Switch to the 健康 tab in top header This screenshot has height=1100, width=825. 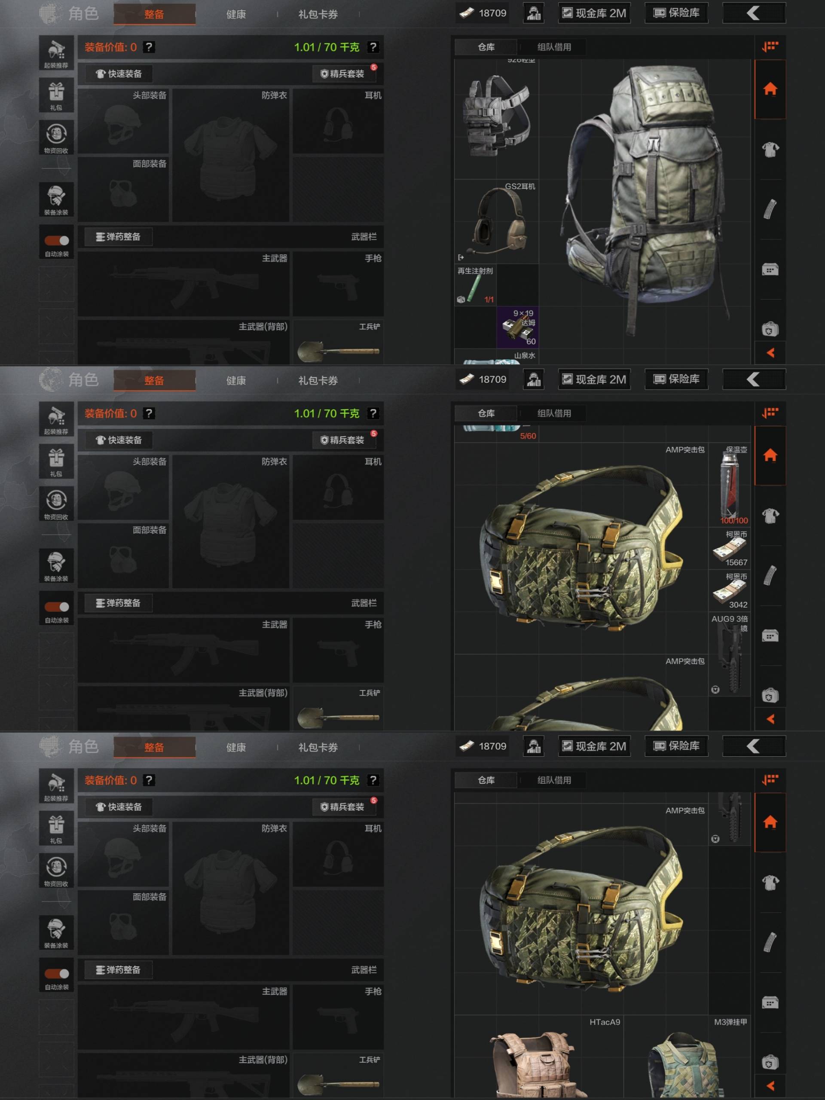click(x=236, y=15)
